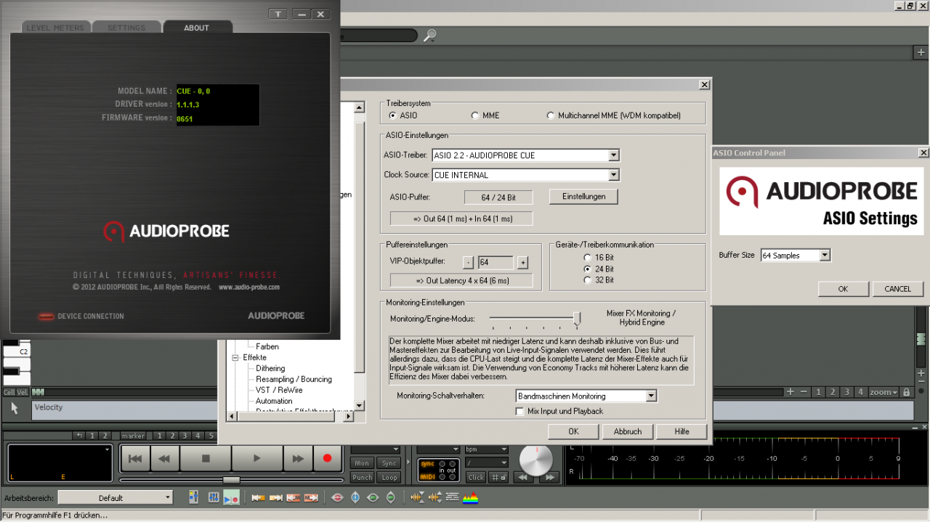This screenshot has width=930, height=522.
Task: Select the ASIO driver system radio button
Action: 393,115
